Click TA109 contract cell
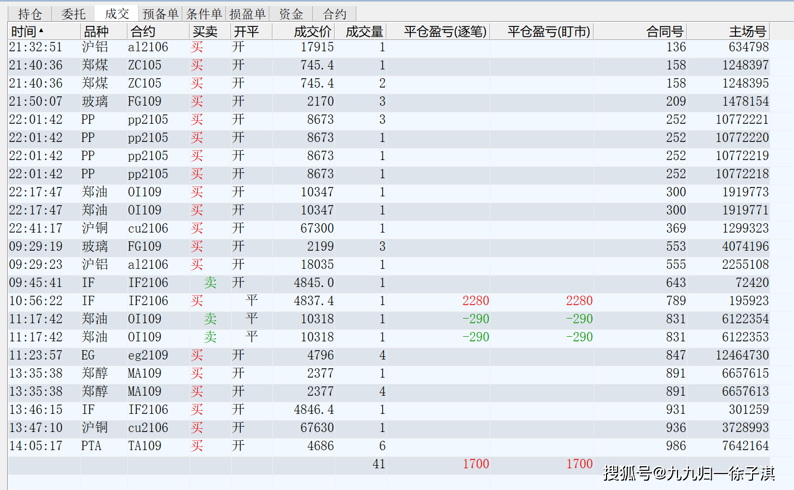The height and width of the screenshot is (490, 794). 145,446
